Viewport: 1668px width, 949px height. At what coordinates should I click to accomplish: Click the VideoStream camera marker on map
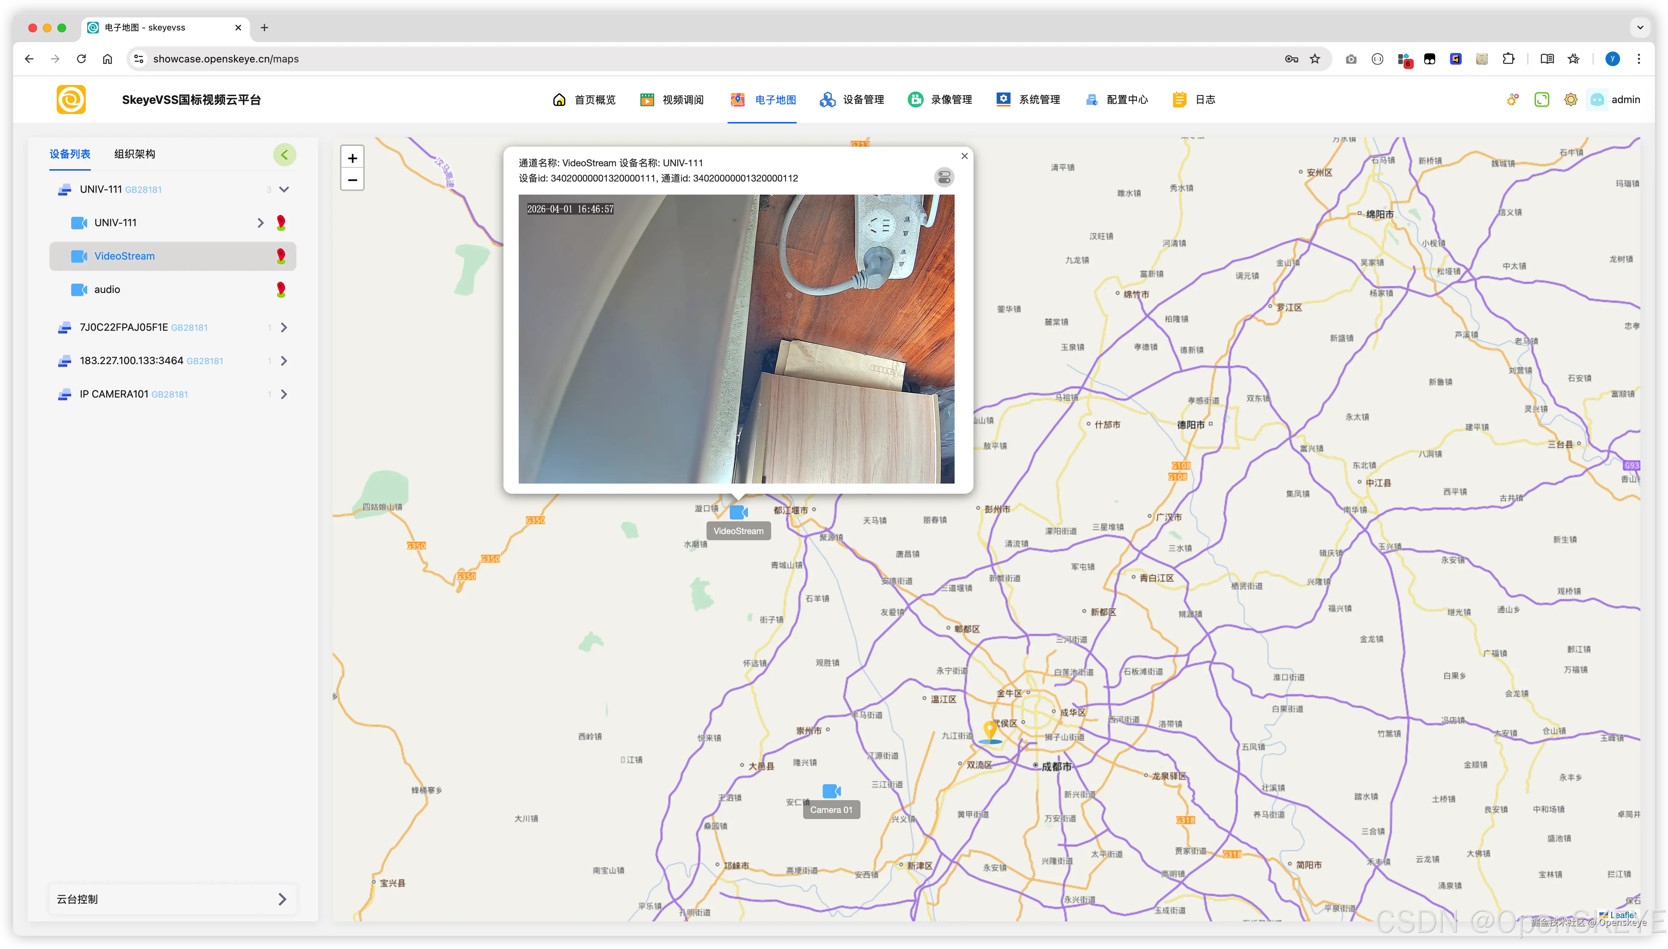[x=738, y=512]
